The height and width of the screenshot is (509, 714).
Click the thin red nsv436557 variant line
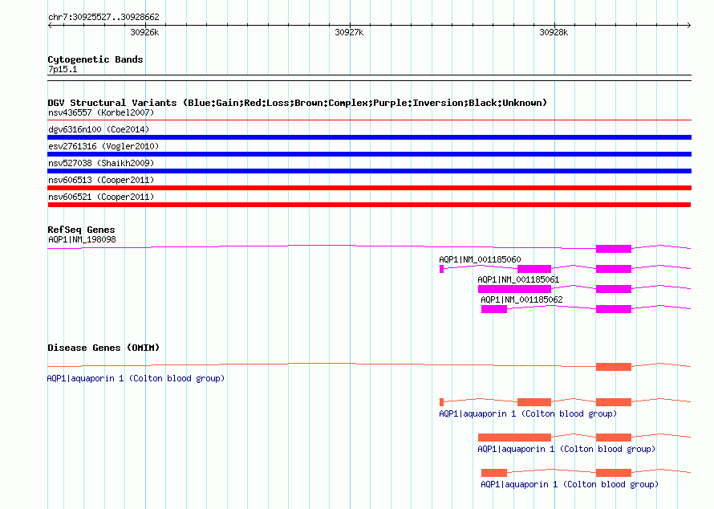click(x=369, y=120)
